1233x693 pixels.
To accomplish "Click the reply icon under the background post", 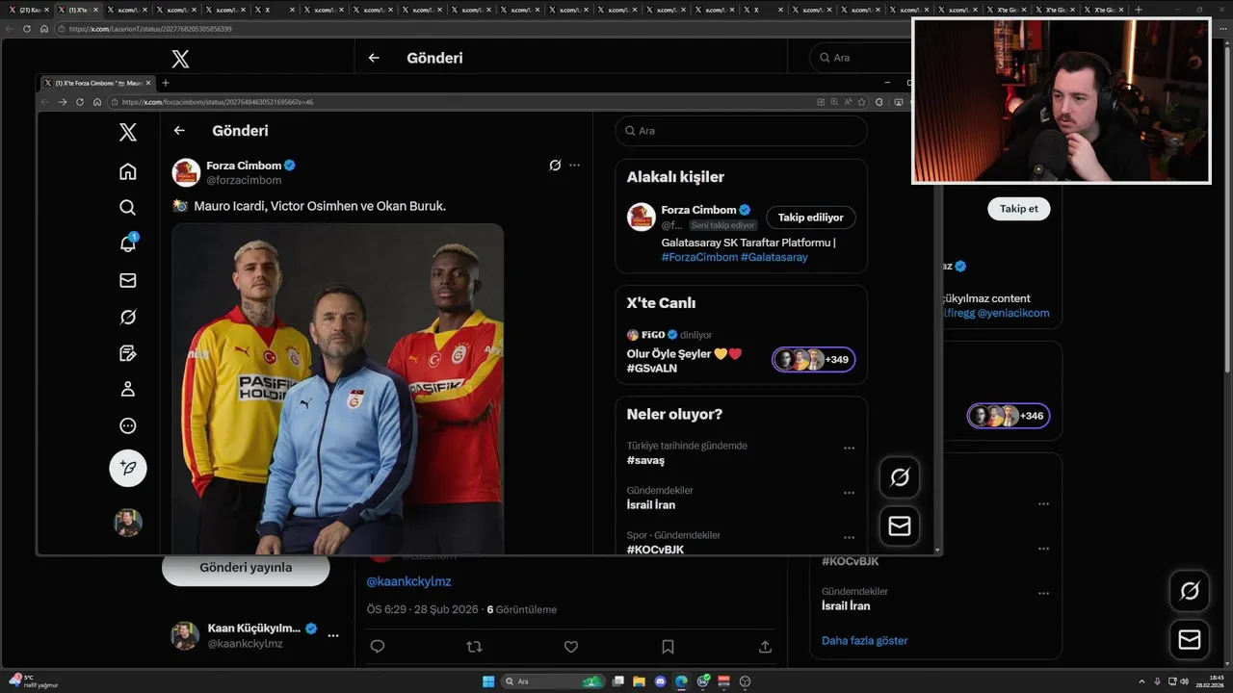I will point(378,647).
